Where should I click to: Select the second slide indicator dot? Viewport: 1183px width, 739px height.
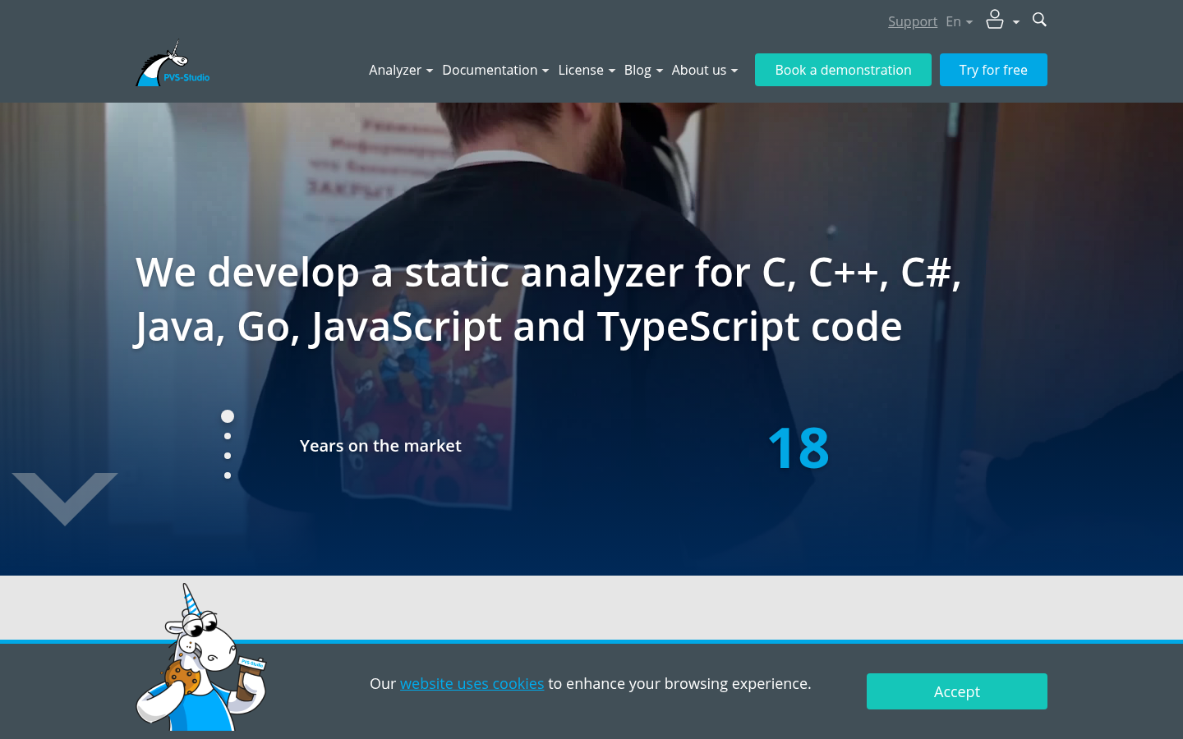coord(228,436)
